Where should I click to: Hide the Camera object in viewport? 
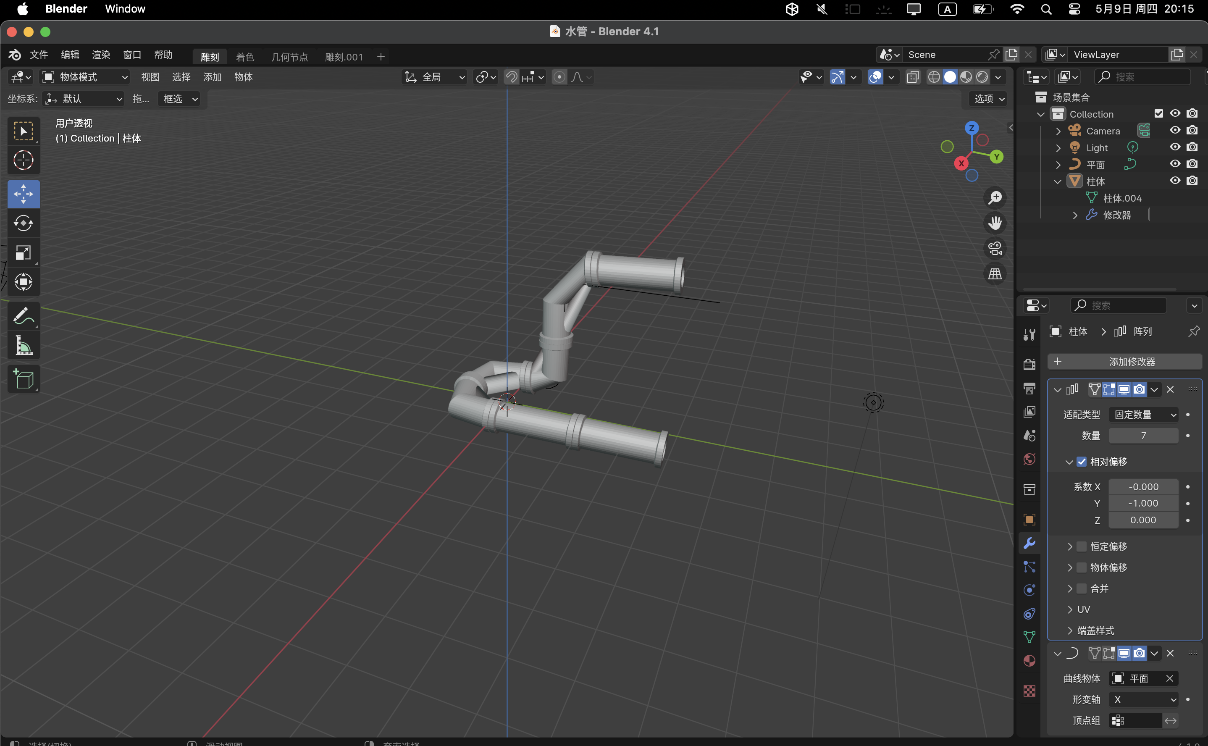1175,130
